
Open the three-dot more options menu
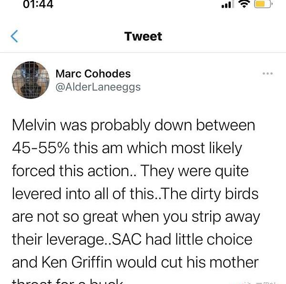pos(267,74)
